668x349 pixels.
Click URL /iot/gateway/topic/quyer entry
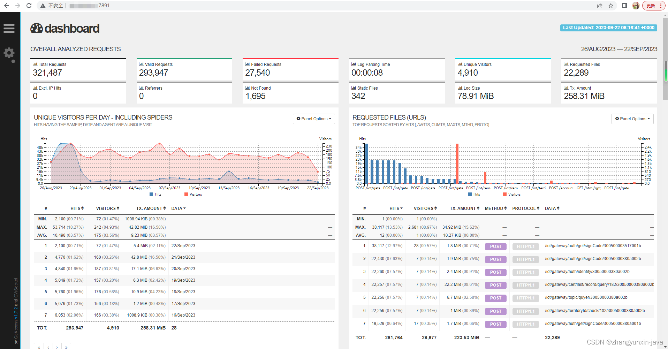coord(586,297)
